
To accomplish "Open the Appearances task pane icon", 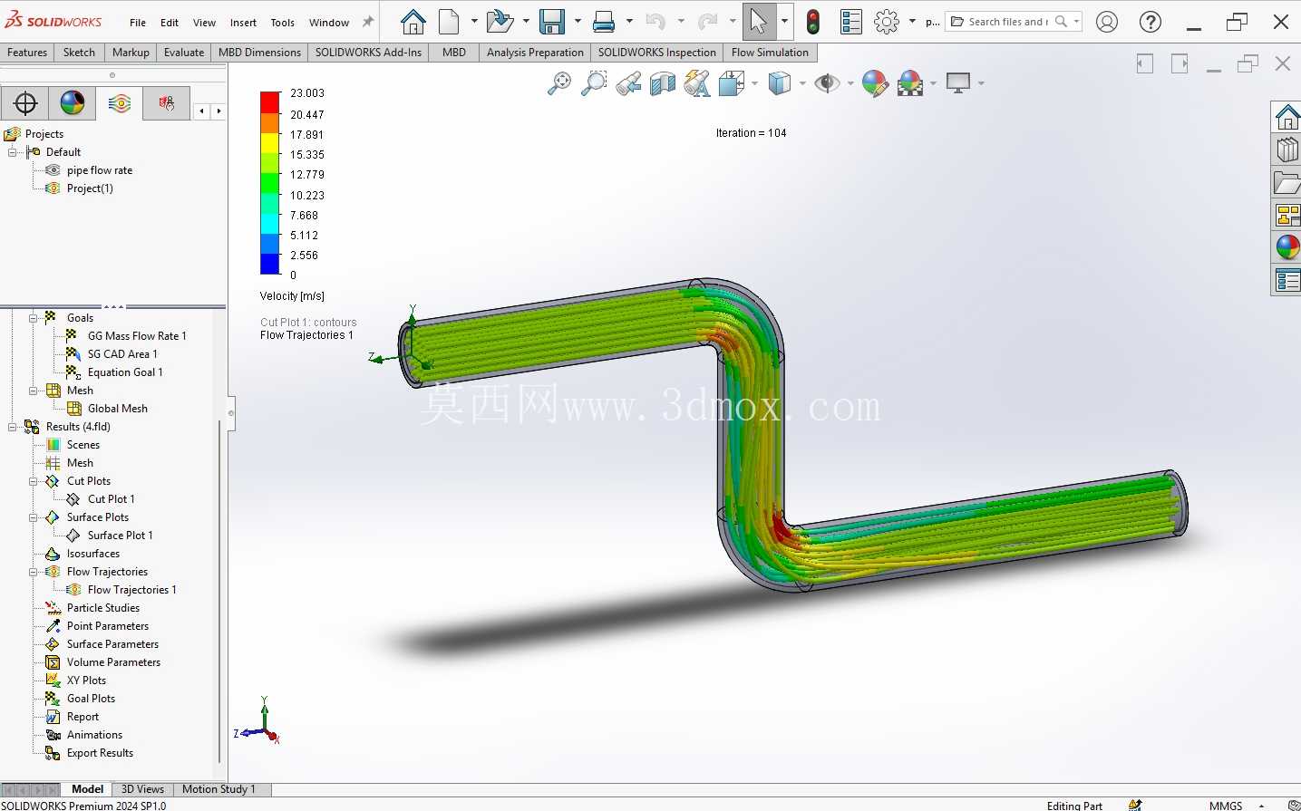I will click(1287, 246).
